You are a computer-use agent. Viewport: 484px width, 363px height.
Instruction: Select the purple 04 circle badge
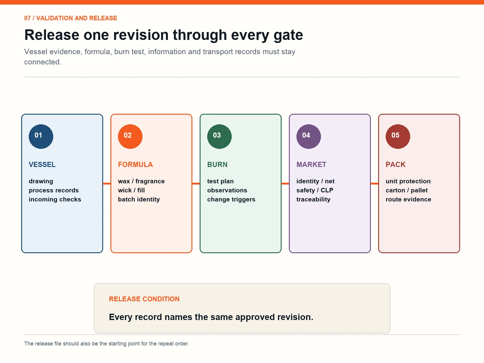pos(309,136)
